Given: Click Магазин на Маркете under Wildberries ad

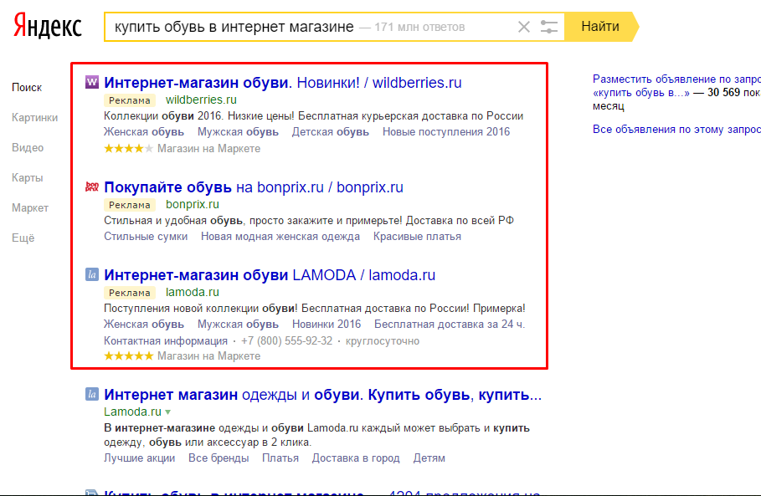Looking at the screenshot, I should [208, 148].
